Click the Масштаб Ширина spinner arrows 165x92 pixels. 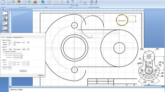click(28, 49)
